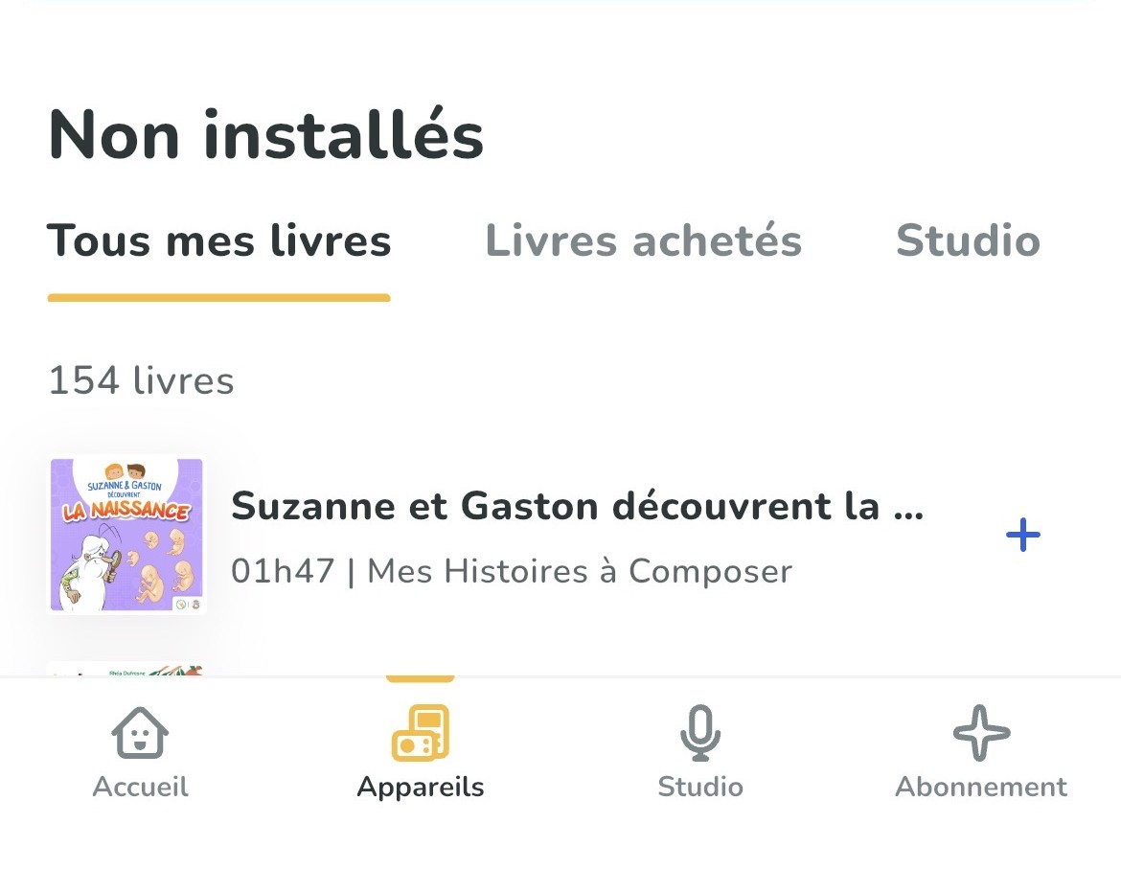The height and width of the screenshot is (869, 1121).
Task: Tap the Non installés heading
Action: click(266, 135)
